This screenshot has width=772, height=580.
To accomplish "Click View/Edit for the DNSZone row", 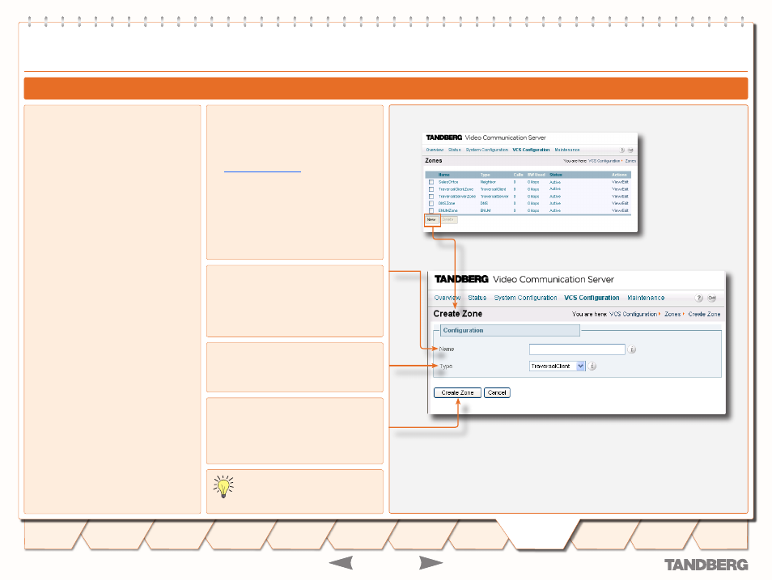I will coord(620,203).
